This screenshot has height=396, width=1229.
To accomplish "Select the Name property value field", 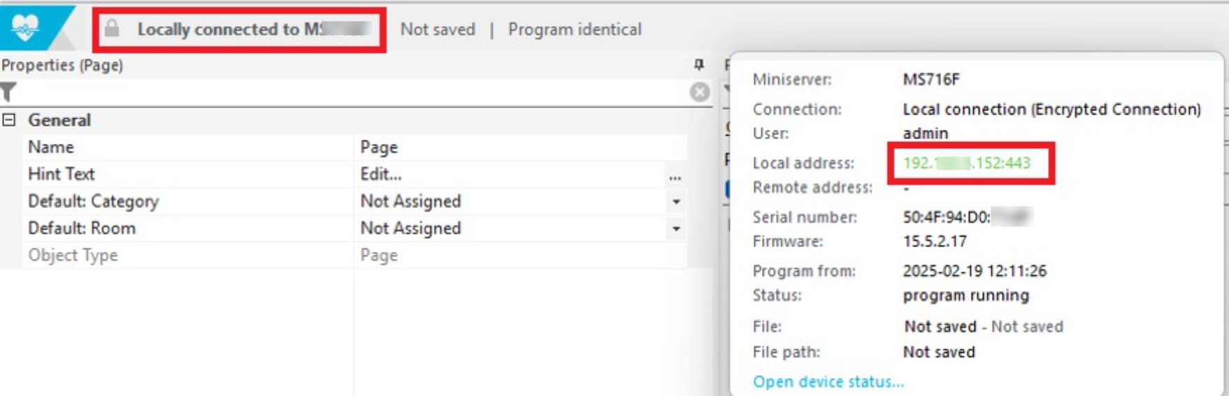I will [517, 147].
